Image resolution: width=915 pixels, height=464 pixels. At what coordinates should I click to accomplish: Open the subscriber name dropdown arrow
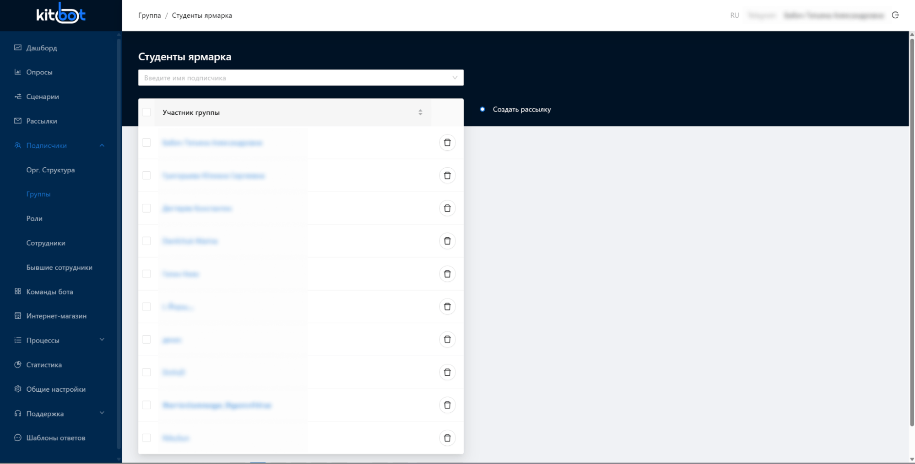tap(455, 78)
